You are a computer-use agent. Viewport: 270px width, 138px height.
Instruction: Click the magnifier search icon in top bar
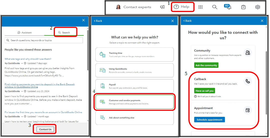coord(215,7)
